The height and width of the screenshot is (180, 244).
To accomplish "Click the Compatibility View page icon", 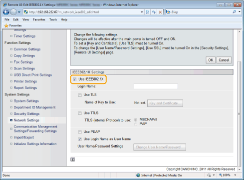I will coord(148,12).
